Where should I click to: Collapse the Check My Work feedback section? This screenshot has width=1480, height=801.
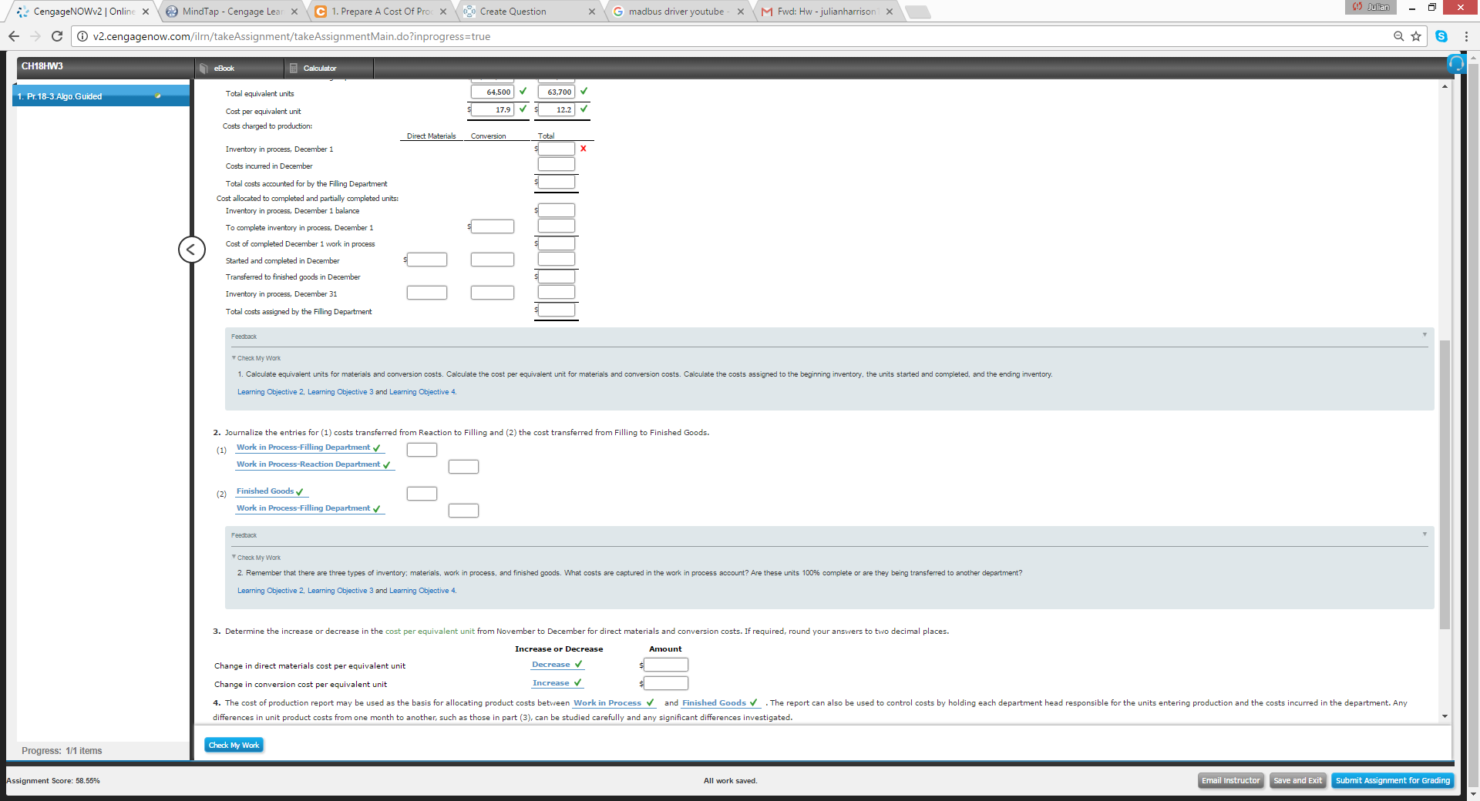(235, 357)
